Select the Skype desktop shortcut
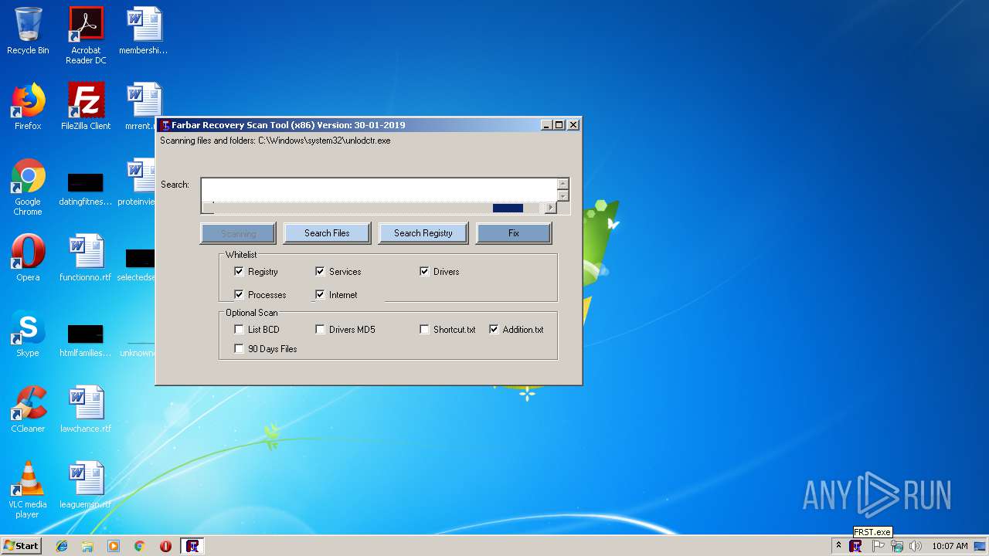Viewport: 989px width, 556px height. pos(28,334)
